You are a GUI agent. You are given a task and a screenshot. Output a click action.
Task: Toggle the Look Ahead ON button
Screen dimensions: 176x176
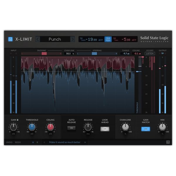pos(105,129)
